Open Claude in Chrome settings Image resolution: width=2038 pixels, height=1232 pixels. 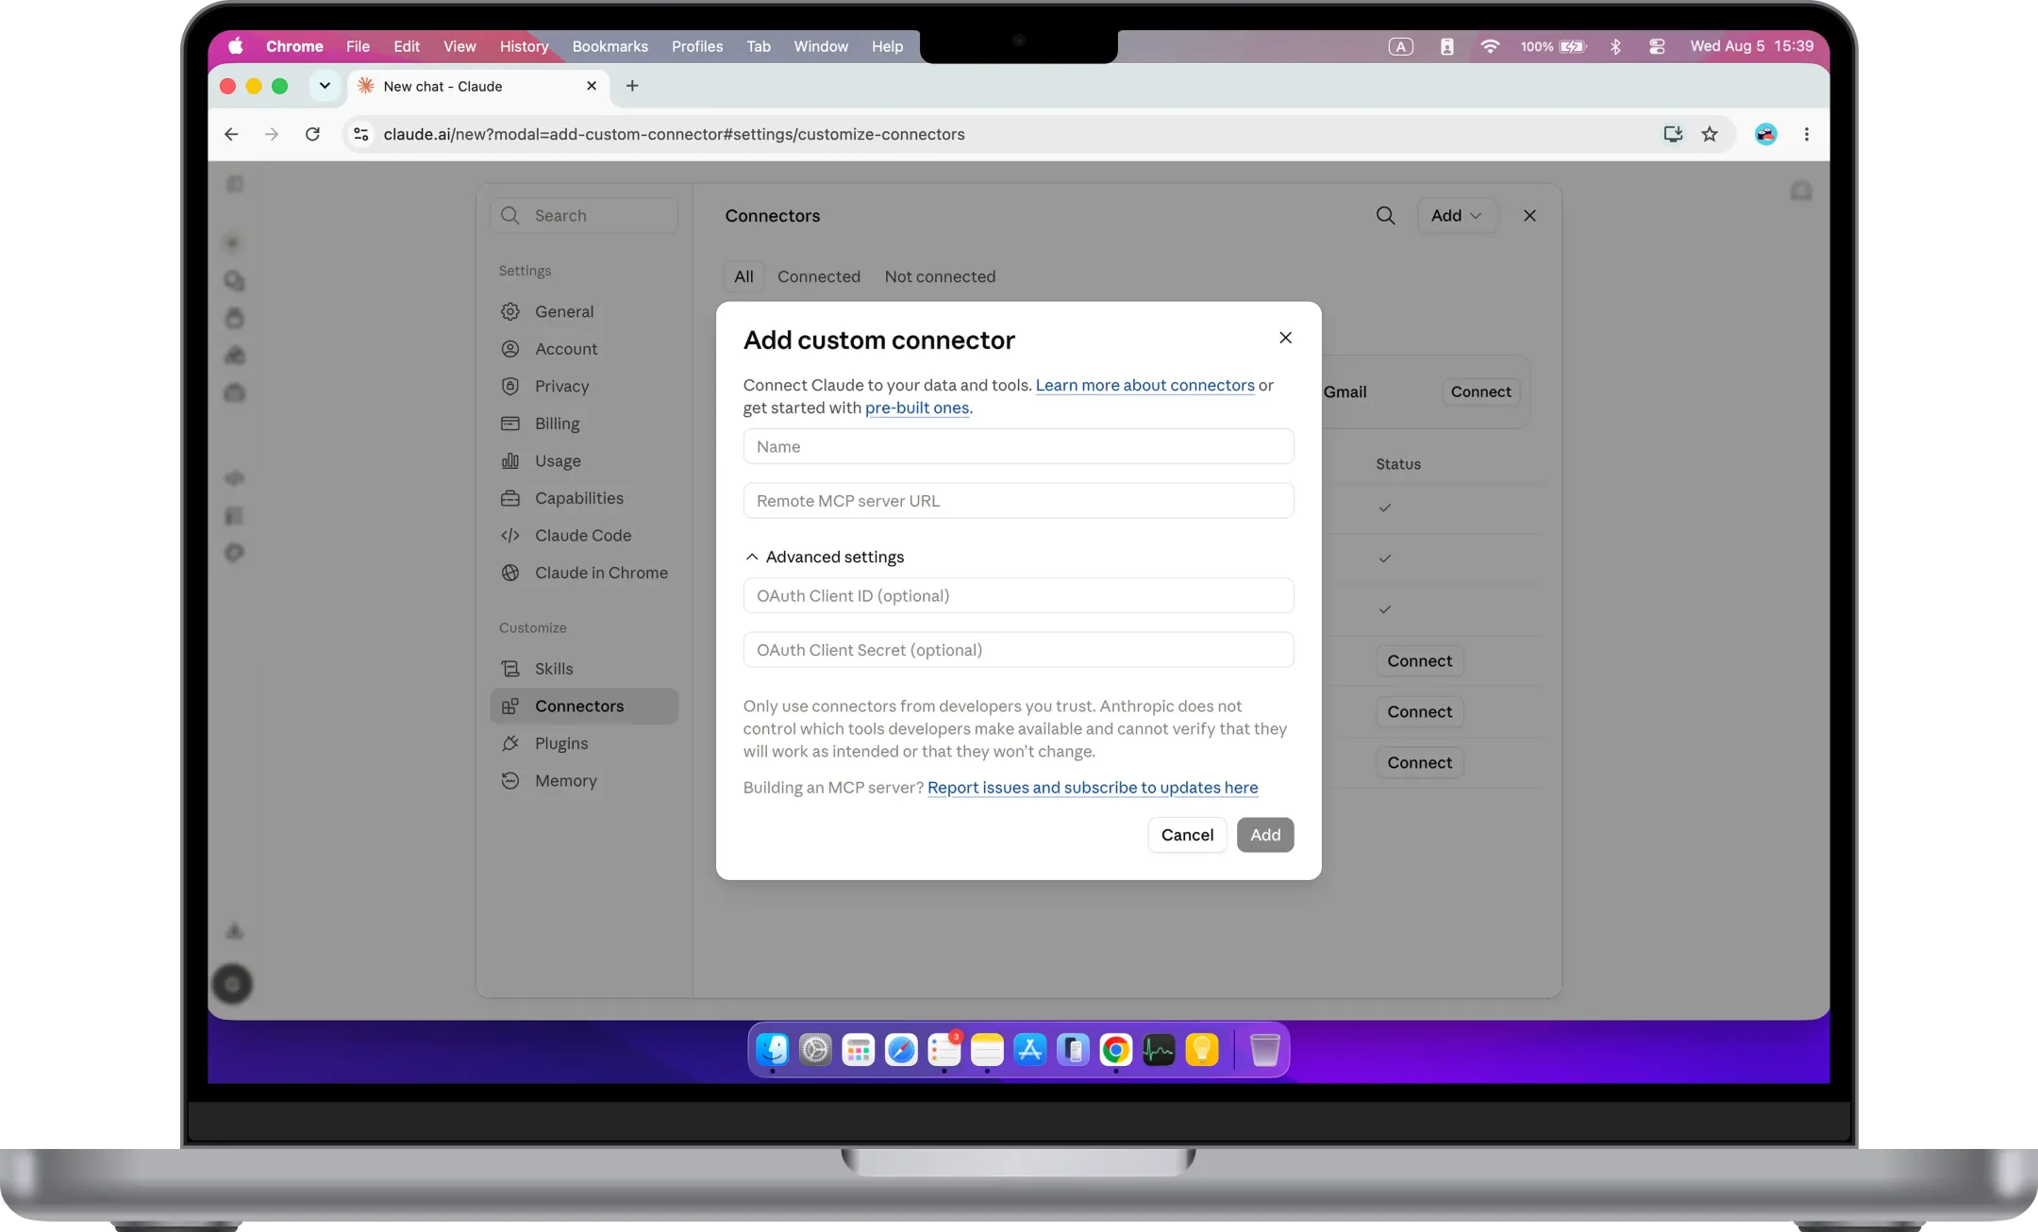pos(583,573)
